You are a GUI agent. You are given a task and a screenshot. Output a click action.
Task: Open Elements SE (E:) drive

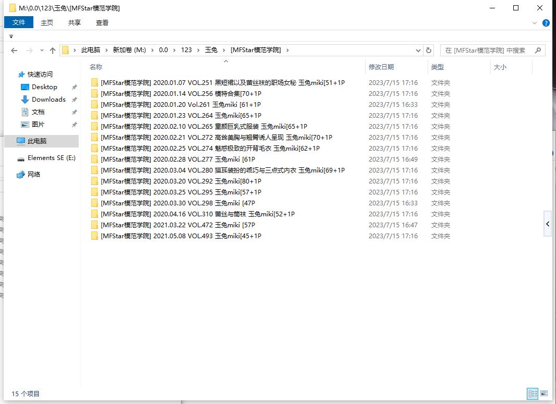pyautogui.click(x=52, y=158)
